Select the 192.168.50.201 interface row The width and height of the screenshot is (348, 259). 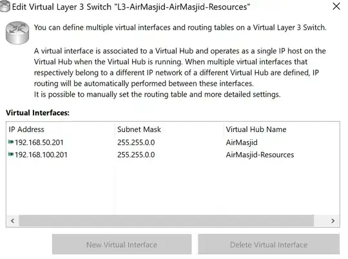173,142
